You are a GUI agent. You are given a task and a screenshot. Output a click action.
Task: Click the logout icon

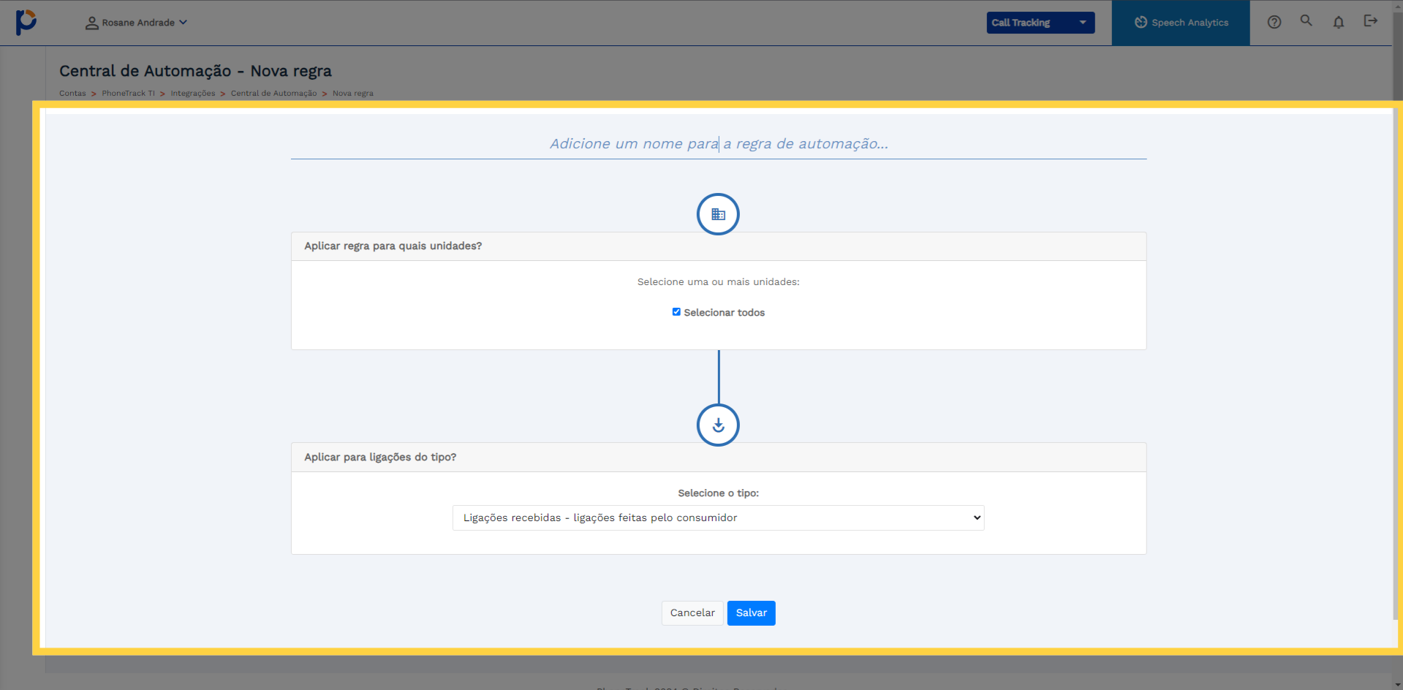(1371, 21)
